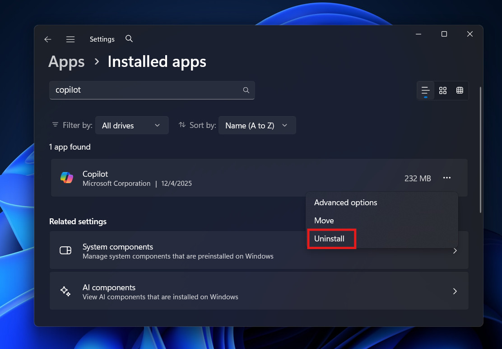502x349 pixels.
Task: Open the hamburger navigation menu
Action: 70,39
